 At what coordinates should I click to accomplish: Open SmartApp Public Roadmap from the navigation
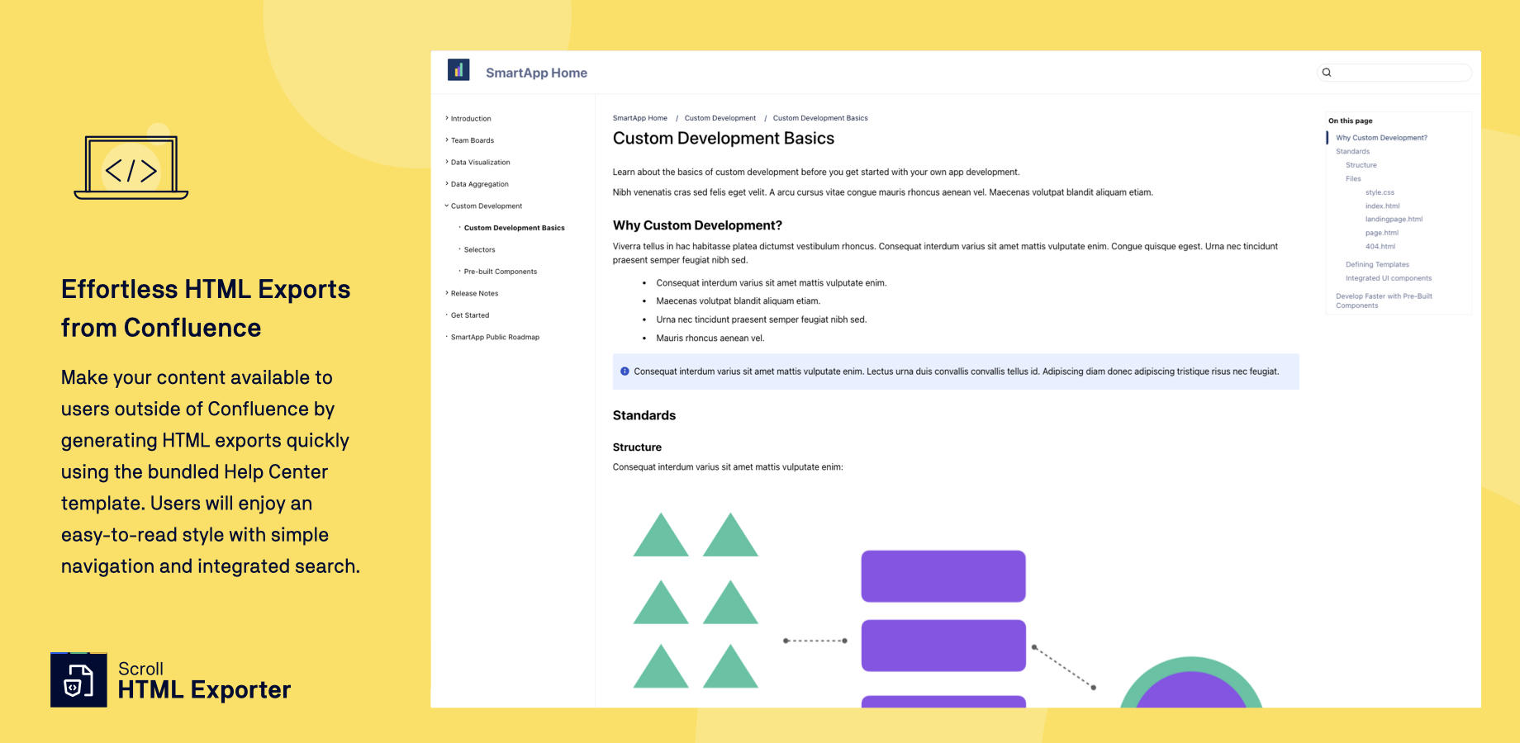[495, 337]
